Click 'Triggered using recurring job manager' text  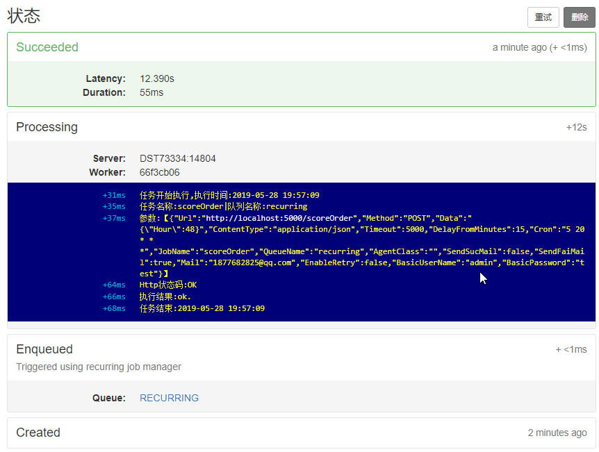(x=98, y=367)
